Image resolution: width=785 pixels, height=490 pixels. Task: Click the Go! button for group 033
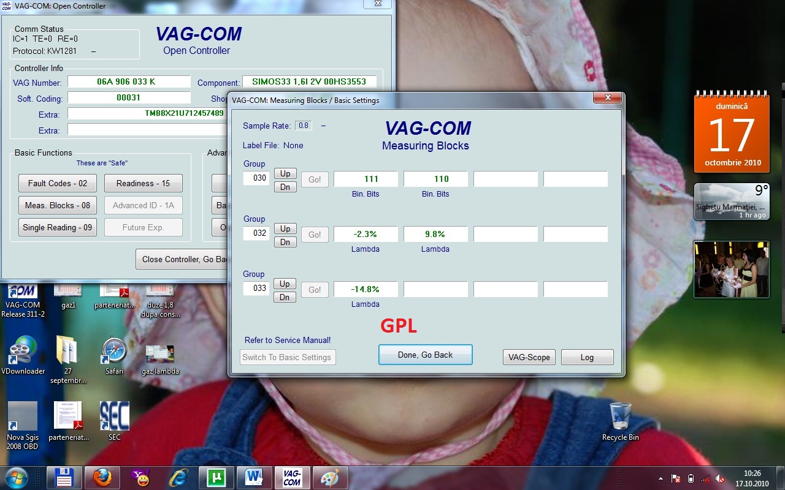point(315,290)
